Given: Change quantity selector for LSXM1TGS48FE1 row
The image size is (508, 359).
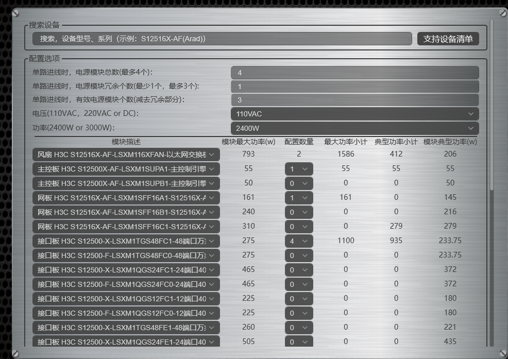Looking at the screenshot, I should 299,328.
